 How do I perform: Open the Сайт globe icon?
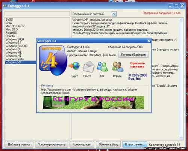click(x=74, y=66)
